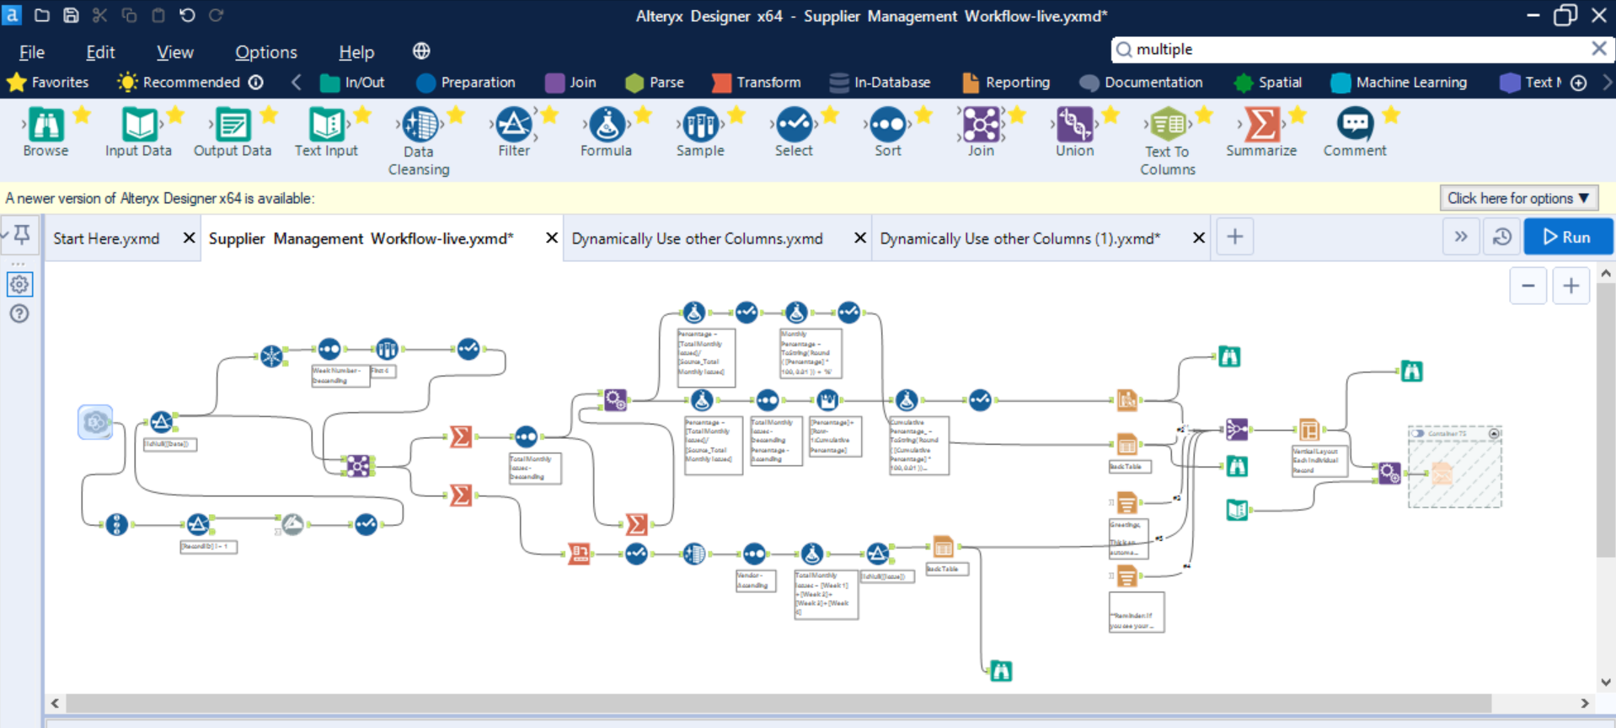Click the canvas vertical scrollbar thumb
Image resolution: width=1616 pixels, height=728 pixels.
point(1605,420)
